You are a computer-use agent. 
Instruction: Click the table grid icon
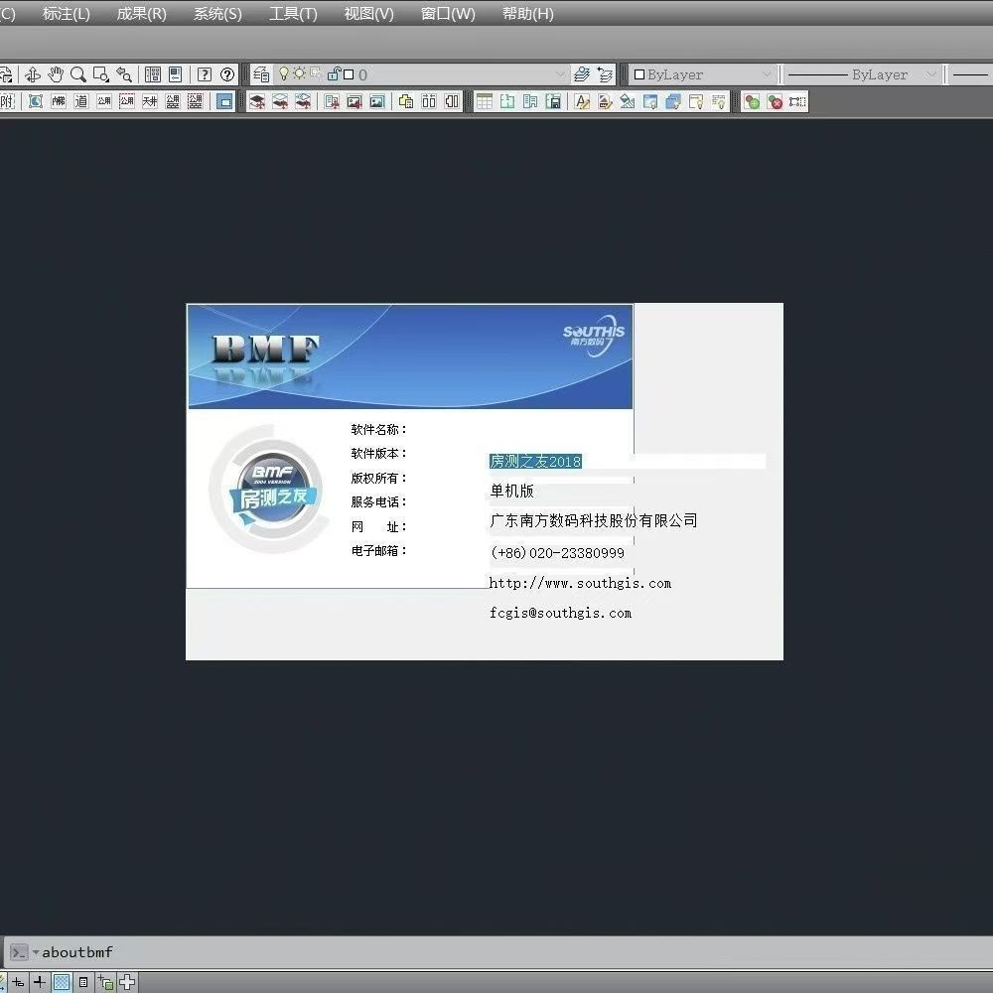click(x=485, y=101)
